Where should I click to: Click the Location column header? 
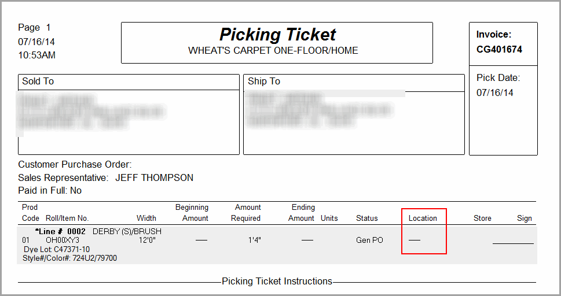[423, 218]
